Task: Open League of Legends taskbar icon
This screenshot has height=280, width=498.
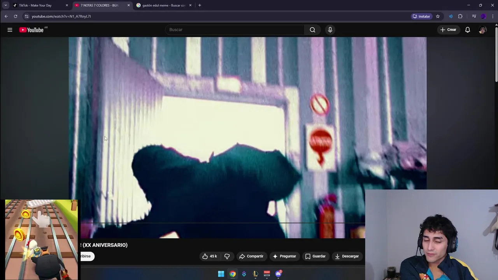Action: point(255,274)
